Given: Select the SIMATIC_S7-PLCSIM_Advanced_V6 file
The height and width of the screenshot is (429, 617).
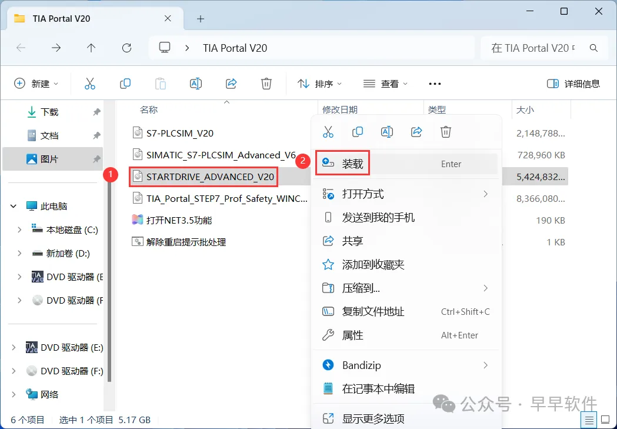Looking at the screenshot, I should (221, 155).
